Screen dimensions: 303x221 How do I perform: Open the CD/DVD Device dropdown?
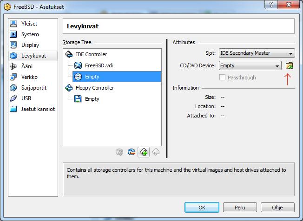point(250,65)
